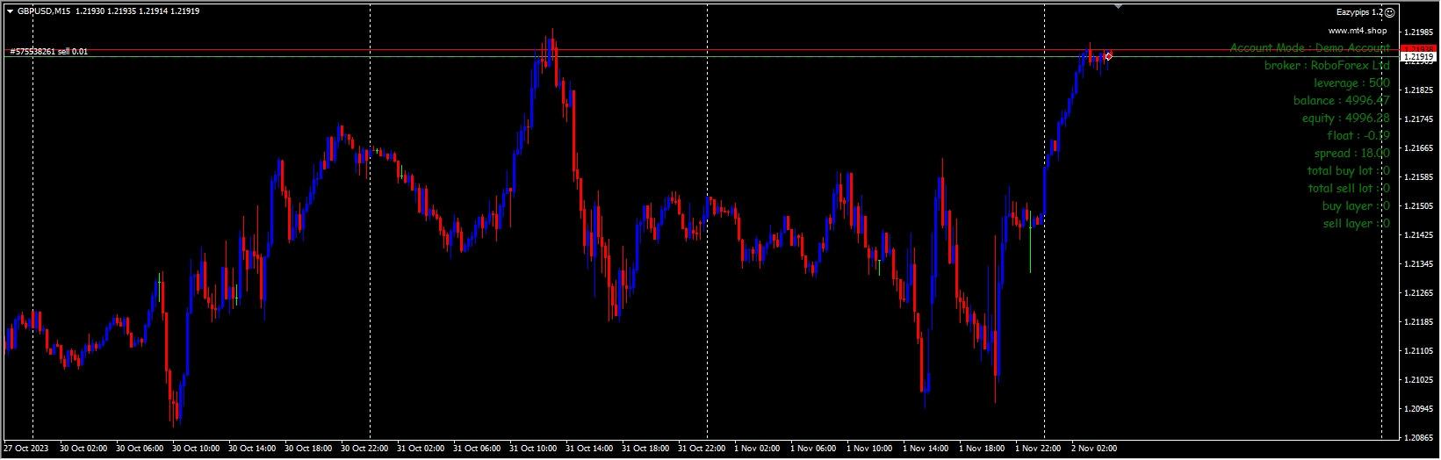Image resolution: width=1441 pixels, height=460 pixels.
Task: Select the sell order label #575538261
Action: 48,52
